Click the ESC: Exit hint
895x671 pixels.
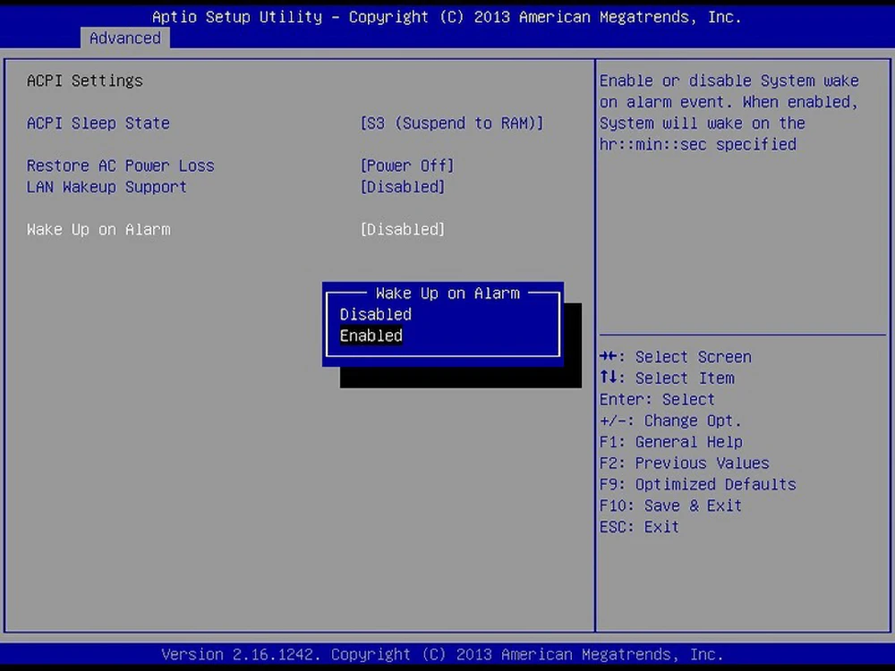tap(639, 527)
